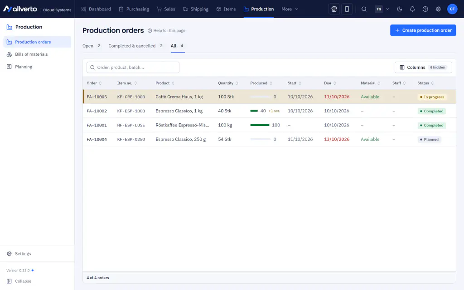Open Settings in the sidebar footer

tap(37, 254)
